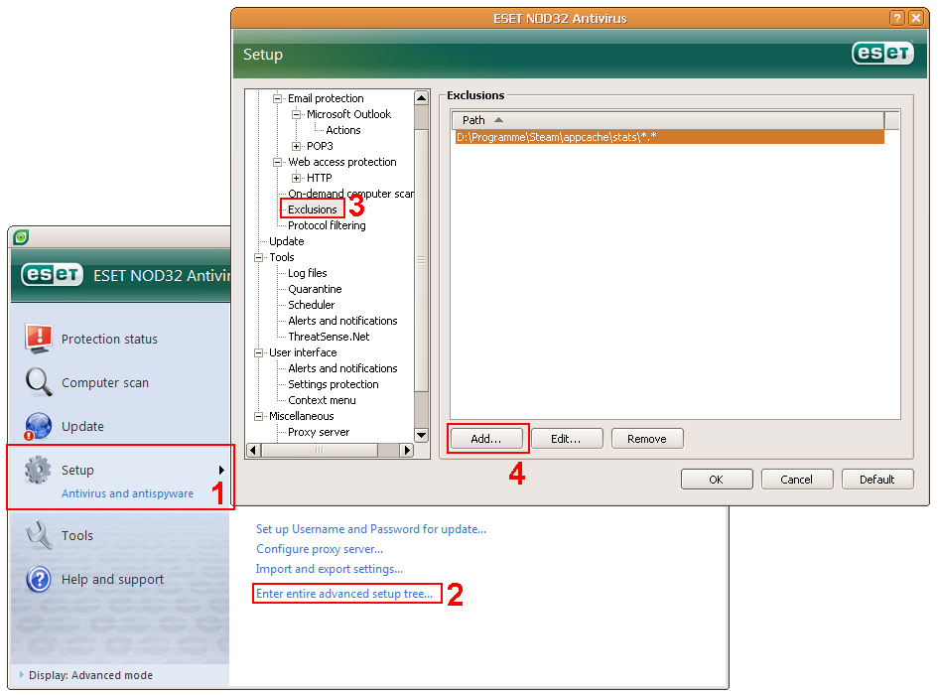Click Cancel in Setup dialog

[796, 479]
